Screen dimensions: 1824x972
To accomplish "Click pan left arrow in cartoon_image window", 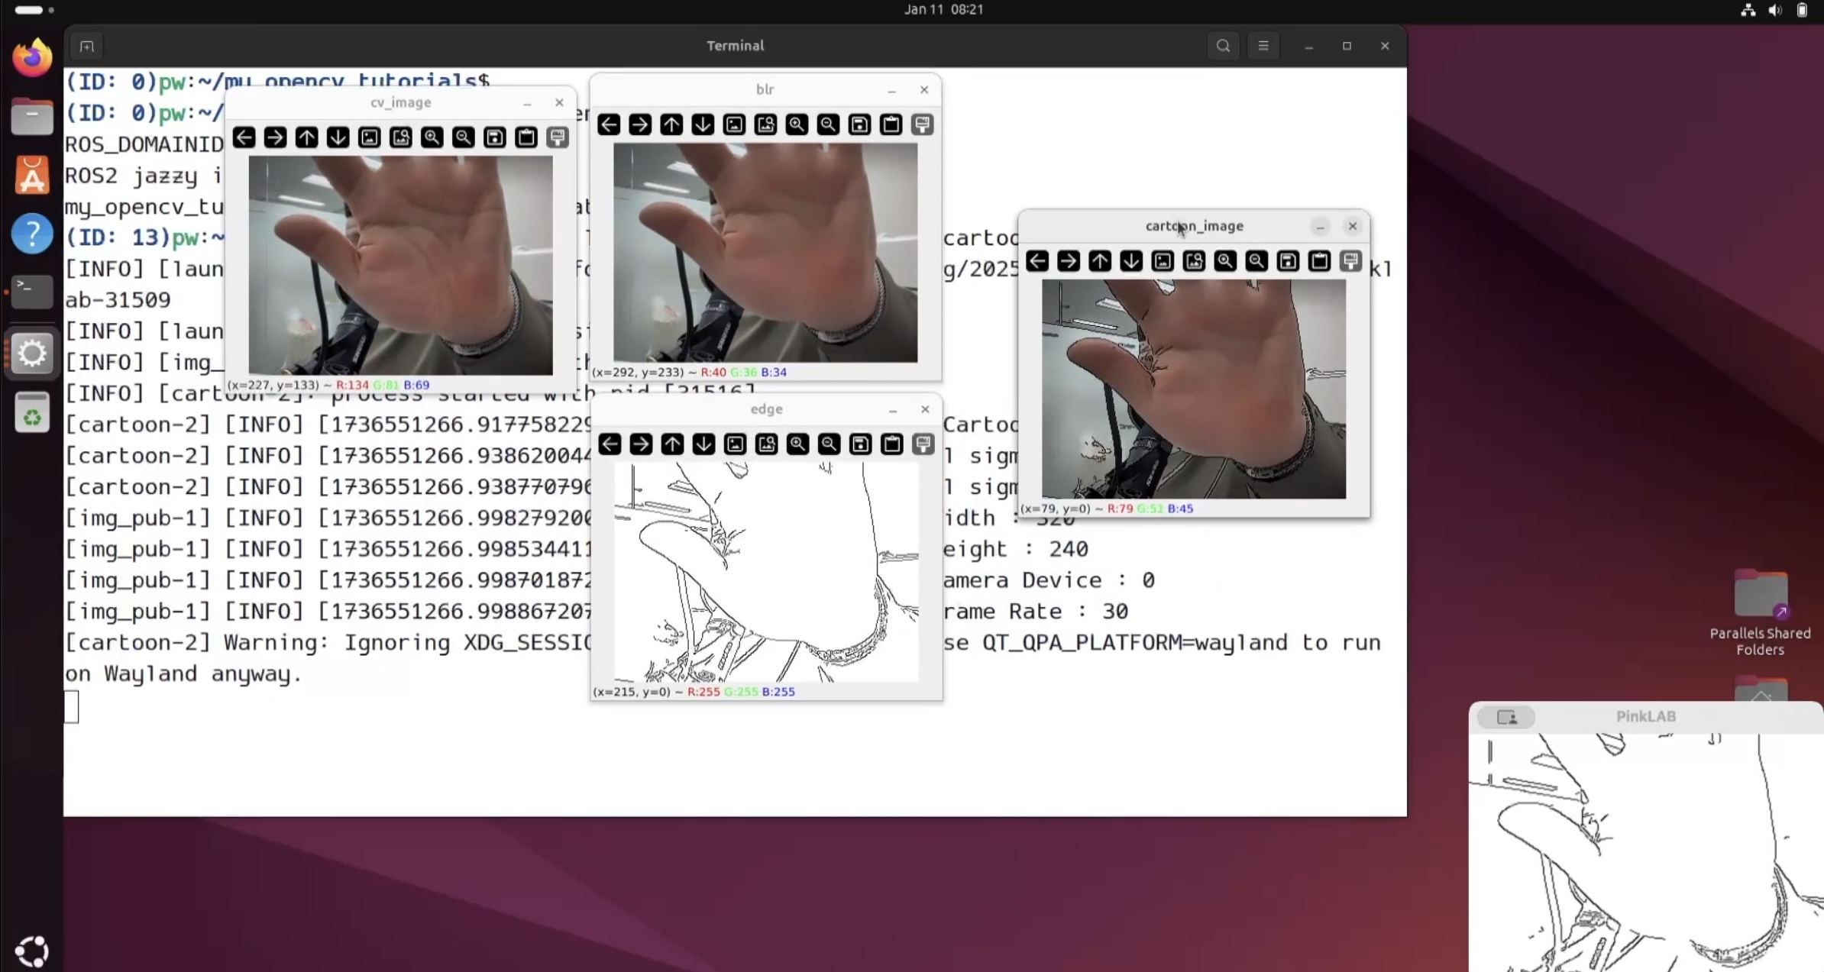I will tap(1037, 261).
